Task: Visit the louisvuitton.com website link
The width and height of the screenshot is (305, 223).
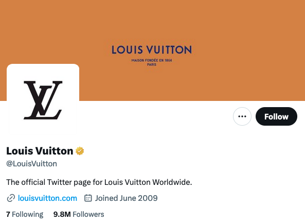Action: point(47,198)
